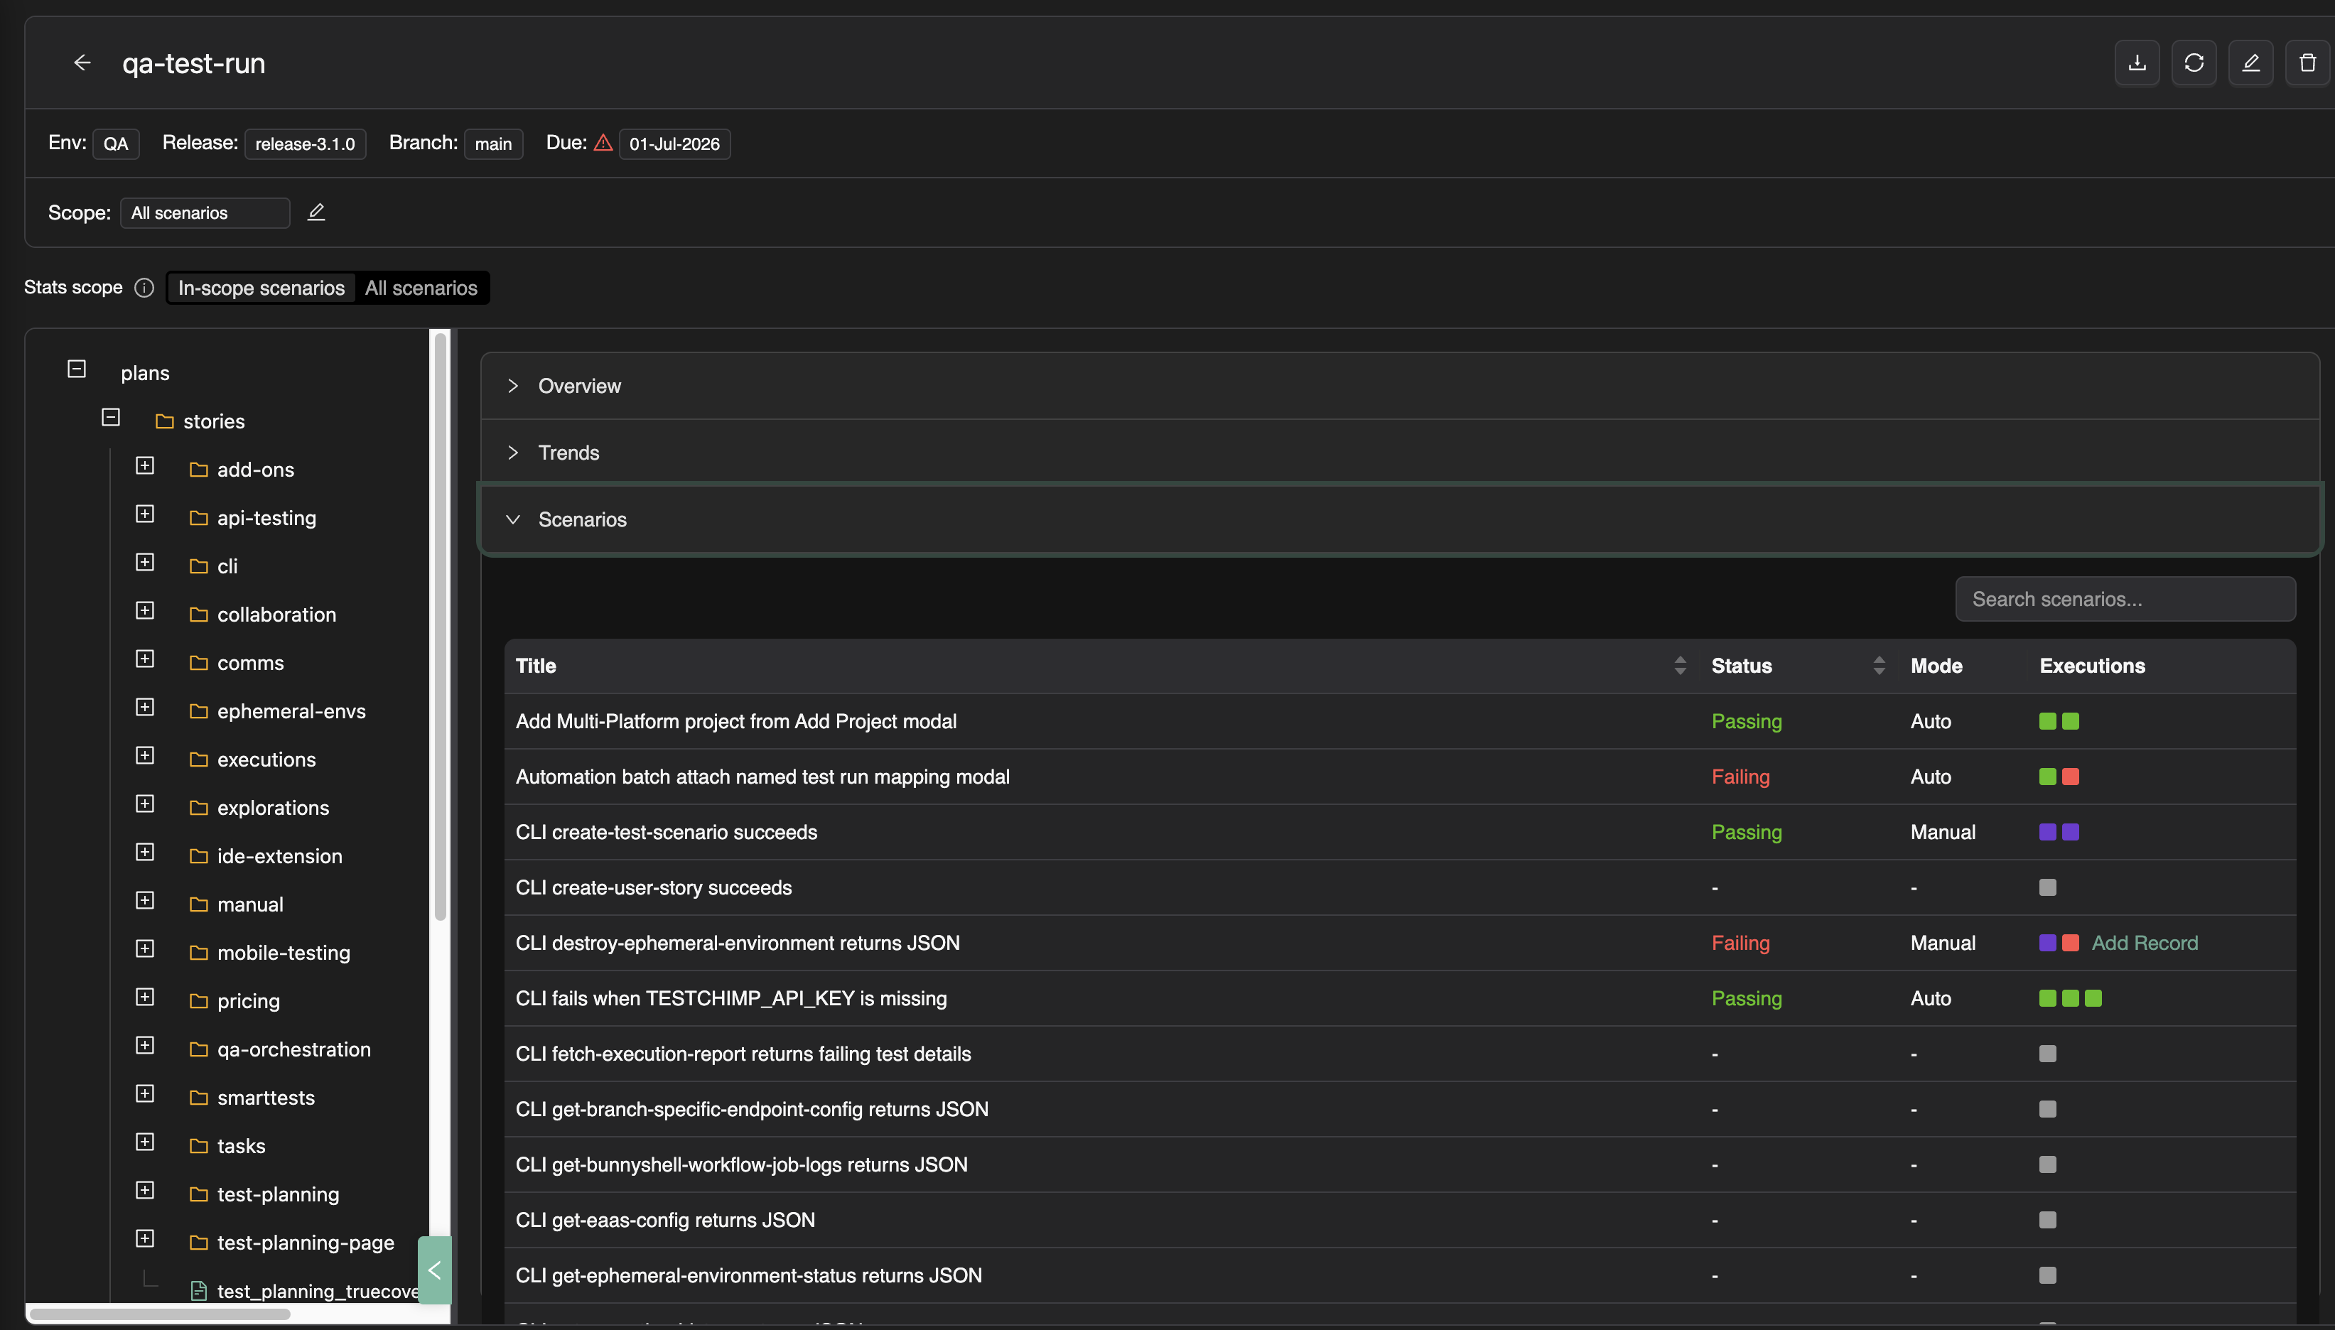Select In-scope scenarios stats toggle
This screenshot has height=1330, width=2335.
pos(261,288)
